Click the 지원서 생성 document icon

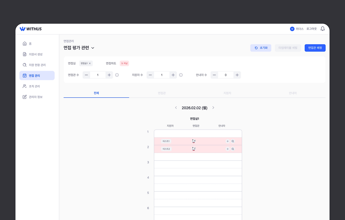[x=25, y=54]
